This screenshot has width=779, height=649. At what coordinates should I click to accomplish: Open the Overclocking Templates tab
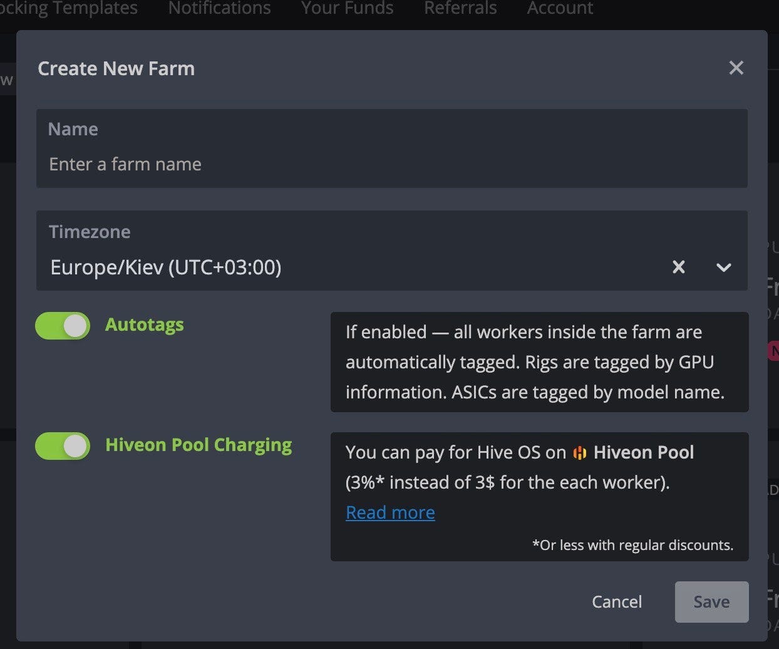[69, 8]
